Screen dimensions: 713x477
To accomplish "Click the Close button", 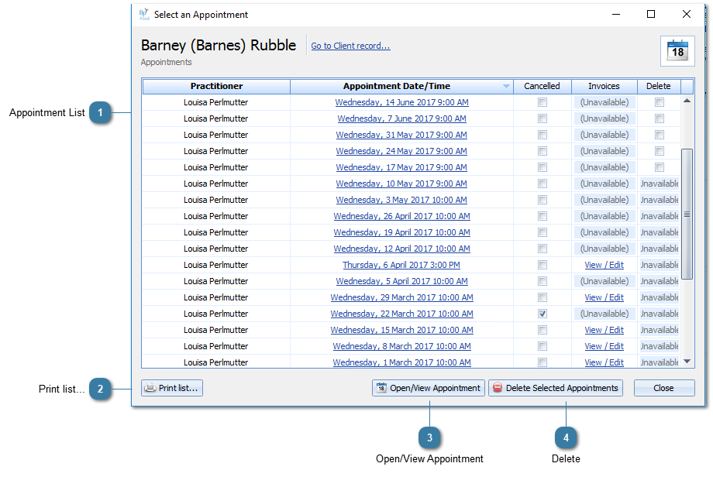I will [664, 388].
